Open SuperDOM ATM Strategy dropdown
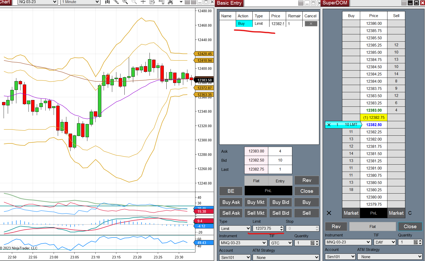This screenshot has height=261, width=425. (390, 257)
